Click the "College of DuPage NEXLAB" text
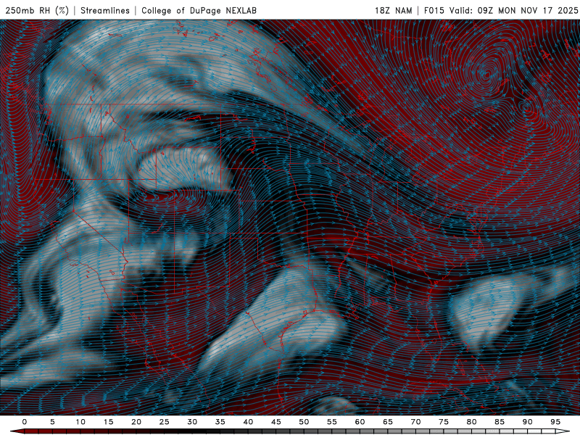Viewport: 580px width, 435px height. (x=199, y=10)
